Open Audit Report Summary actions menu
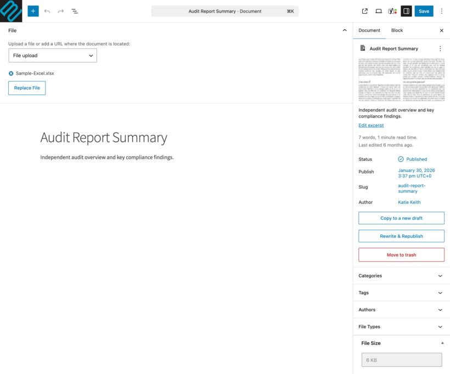 coord(440,48)
